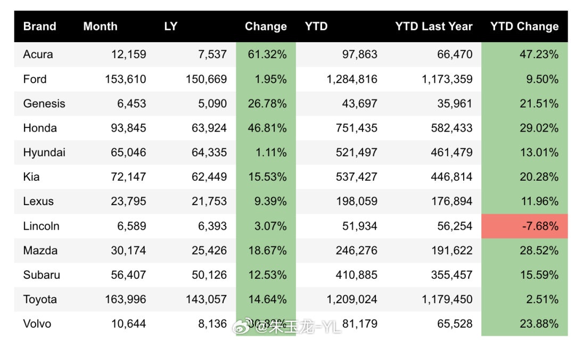Select the Change column header

pyautogui.click(x=266, y=27)
